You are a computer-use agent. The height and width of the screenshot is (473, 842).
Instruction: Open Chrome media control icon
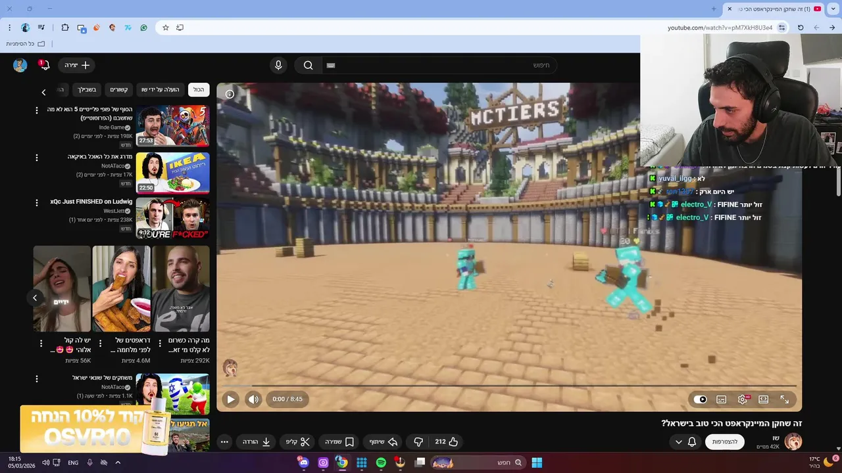[41, 28]
